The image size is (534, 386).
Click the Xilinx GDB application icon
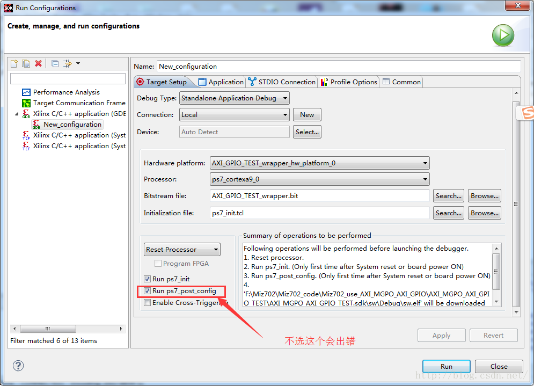click(26, 114)
